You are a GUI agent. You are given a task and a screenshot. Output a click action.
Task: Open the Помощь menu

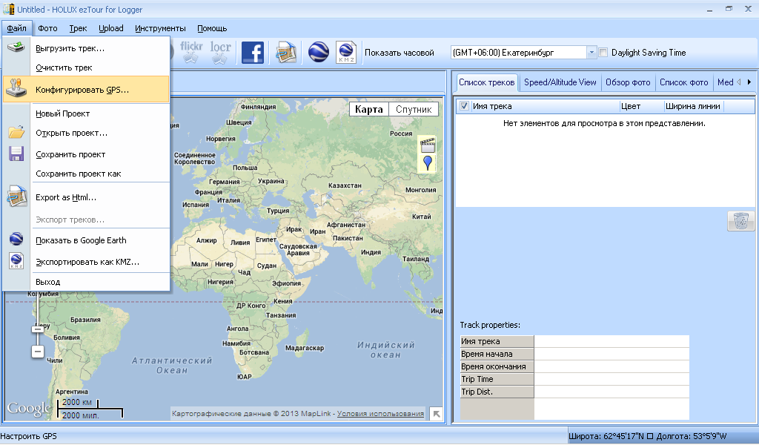coord(212,28)
